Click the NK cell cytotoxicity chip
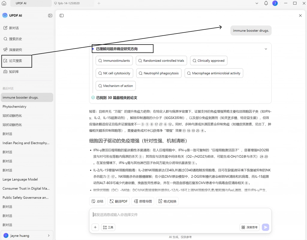Viewport: 307px width, 240px height. pos(114,73)
